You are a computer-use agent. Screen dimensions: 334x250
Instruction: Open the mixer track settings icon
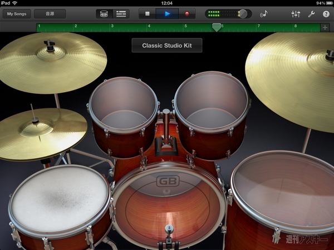[x=296, y=14]
